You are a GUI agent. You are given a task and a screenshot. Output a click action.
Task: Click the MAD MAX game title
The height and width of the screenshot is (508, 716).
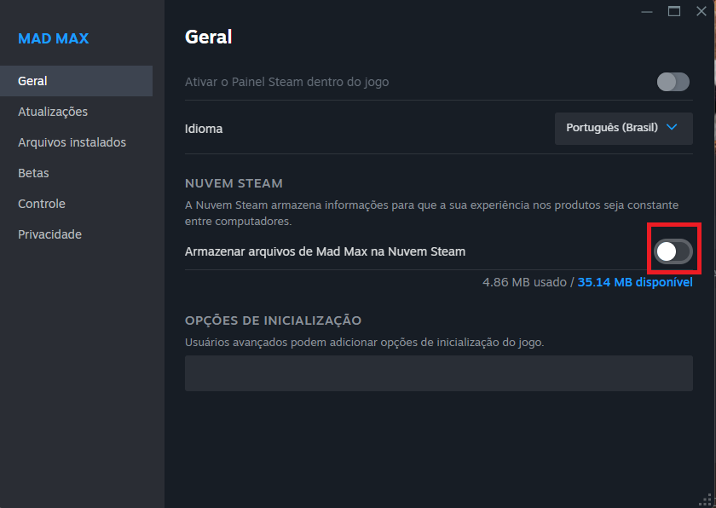(x=54, y=38)
